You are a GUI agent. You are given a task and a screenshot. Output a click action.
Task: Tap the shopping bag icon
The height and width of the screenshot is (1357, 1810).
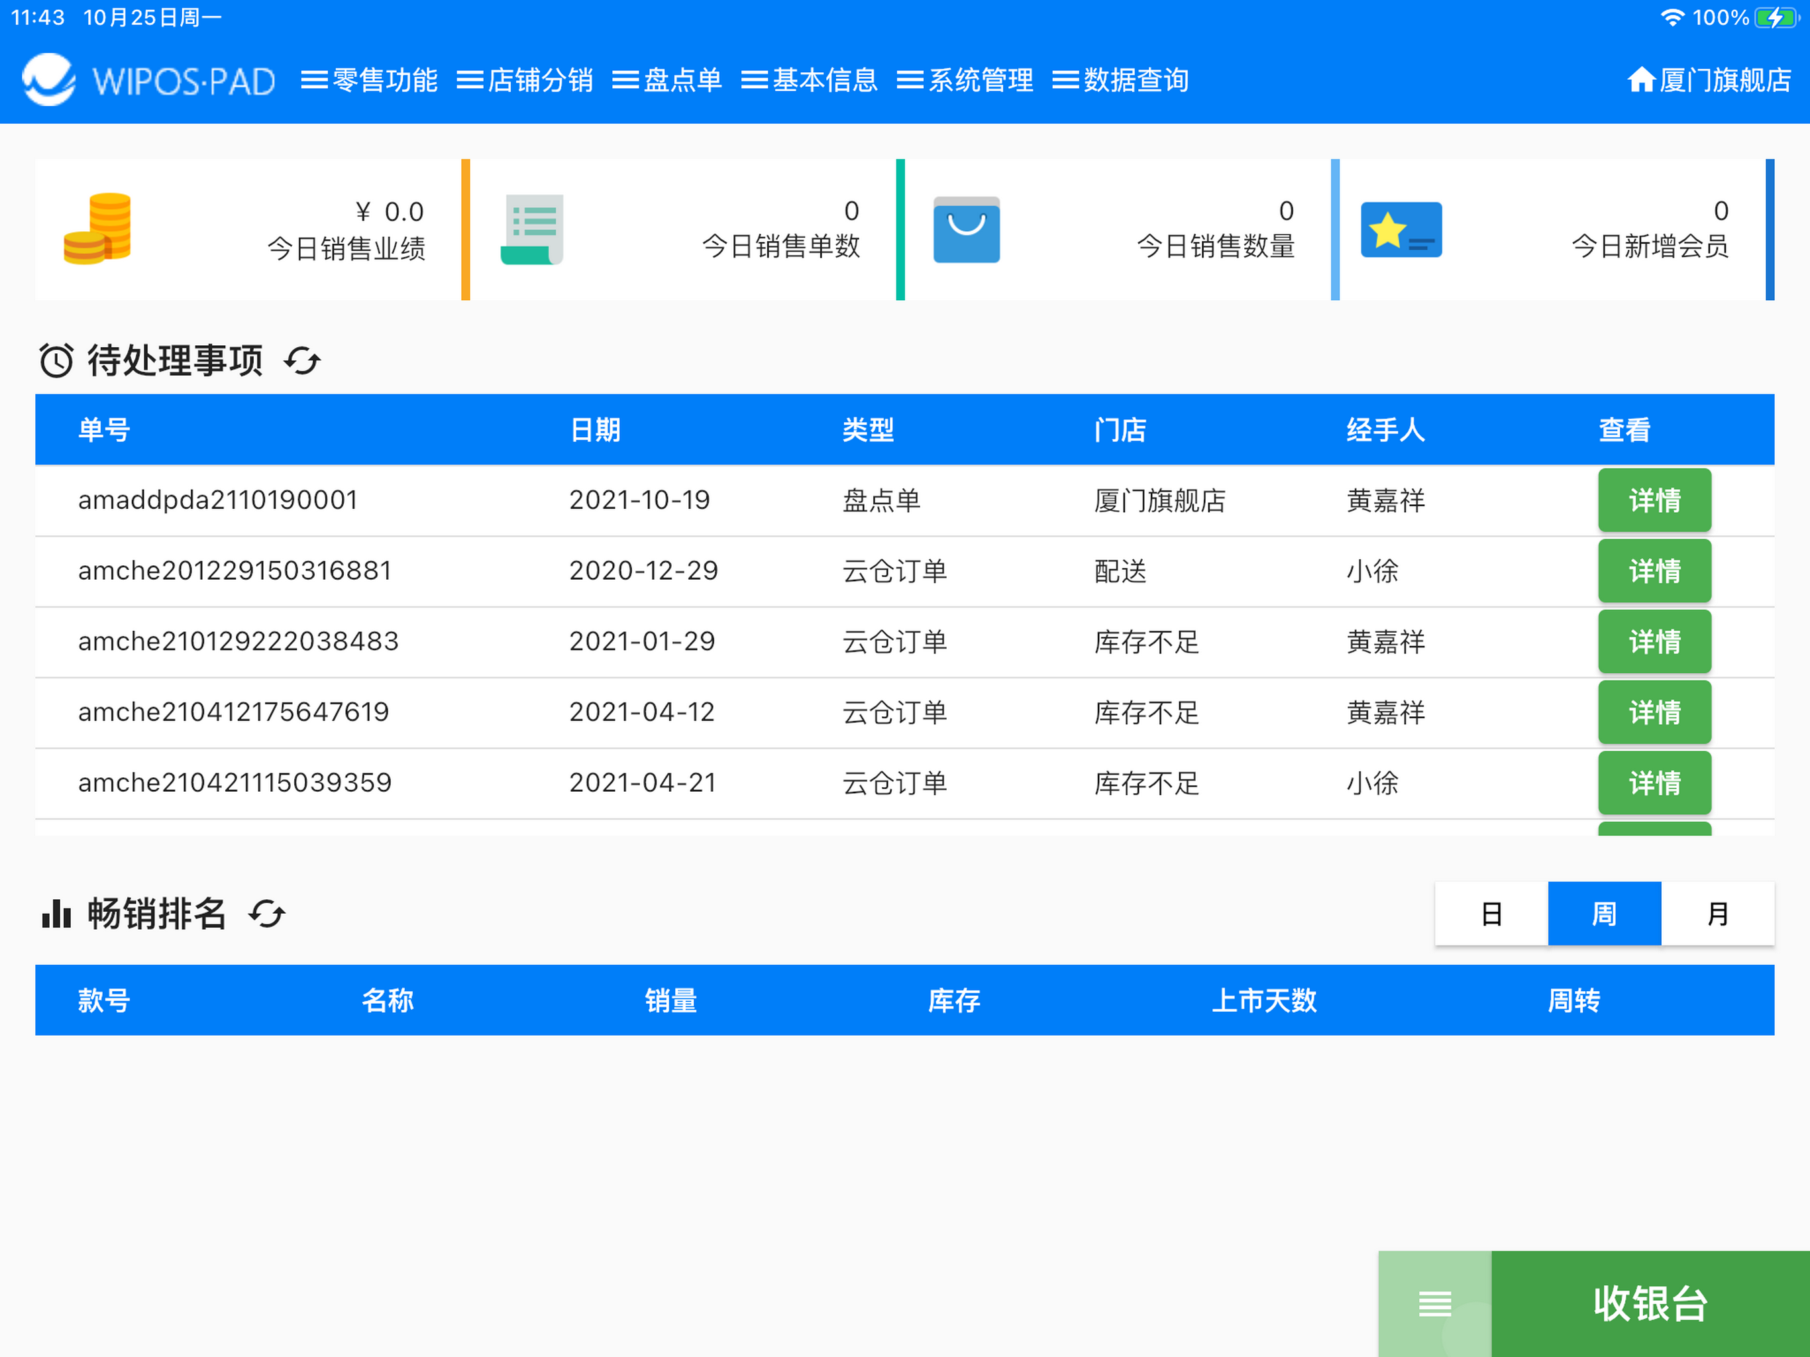(967, 229)
